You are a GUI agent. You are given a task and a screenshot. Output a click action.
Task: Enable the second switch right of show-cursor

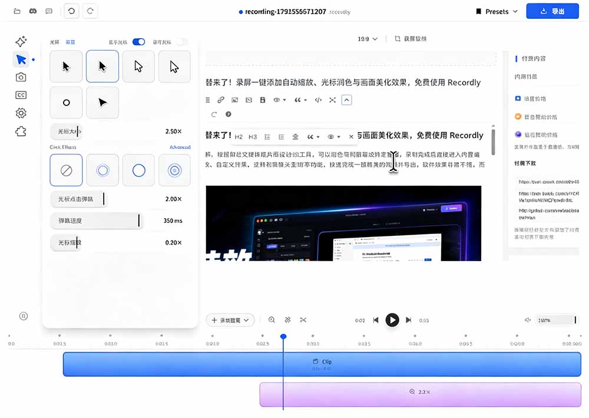click(182, 42)
